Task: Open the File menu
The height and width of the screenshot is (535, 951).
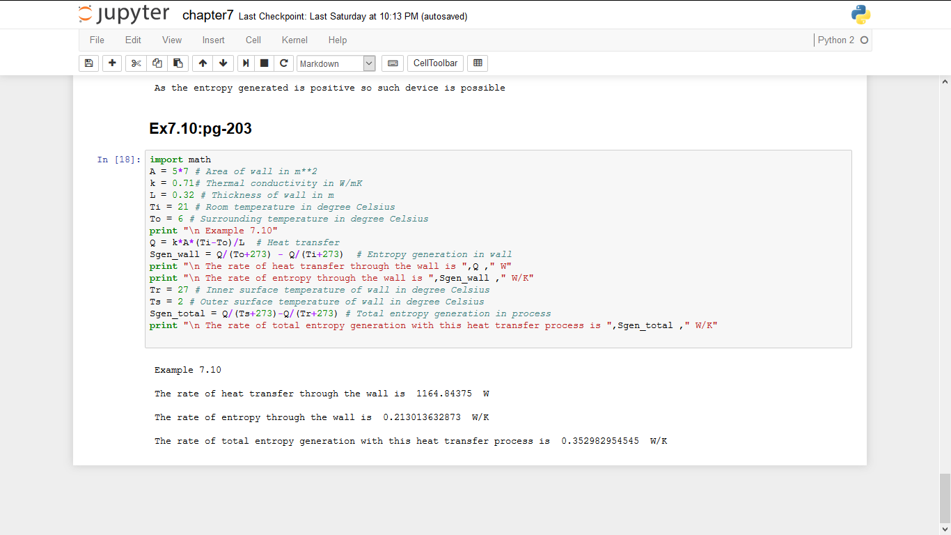Action: (x=97, y=40)
